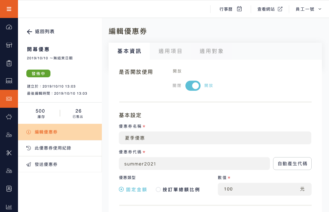This screenshot has width=329, height=212.
Task: Open 此優惠券使用紀錄 in the side menu
Action: 60,148
